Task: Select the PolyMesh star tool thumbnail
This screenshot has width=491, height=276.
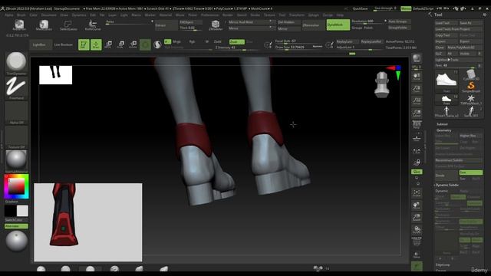Action: click(x=470, y=99)
